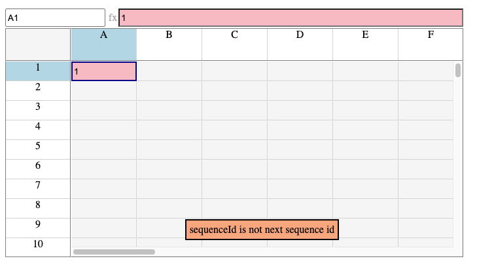Click cell A1 containing 1

(104, 71)
